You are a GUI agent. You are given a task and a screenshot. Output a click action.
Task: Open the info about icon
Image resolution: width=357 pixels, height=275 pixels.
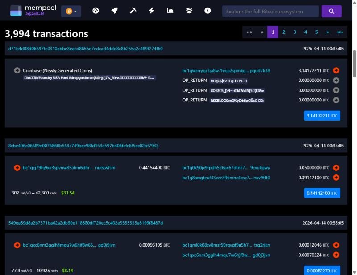(208, 10)
